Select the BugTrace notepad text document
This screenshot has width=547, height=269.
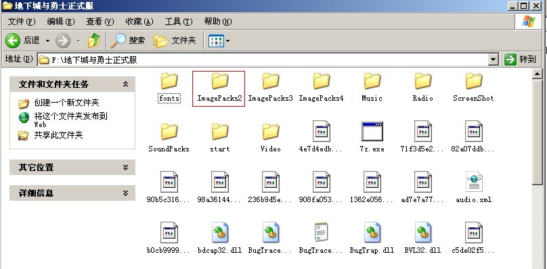[322, 238]
